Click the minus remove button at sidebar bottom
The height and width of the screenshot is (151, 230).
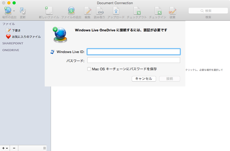pyautogui.click(x=14, y=148)
